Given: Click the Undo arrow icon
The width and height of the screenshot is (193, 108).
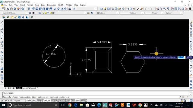Looking at the screenshot, I should tap(146, 9).
